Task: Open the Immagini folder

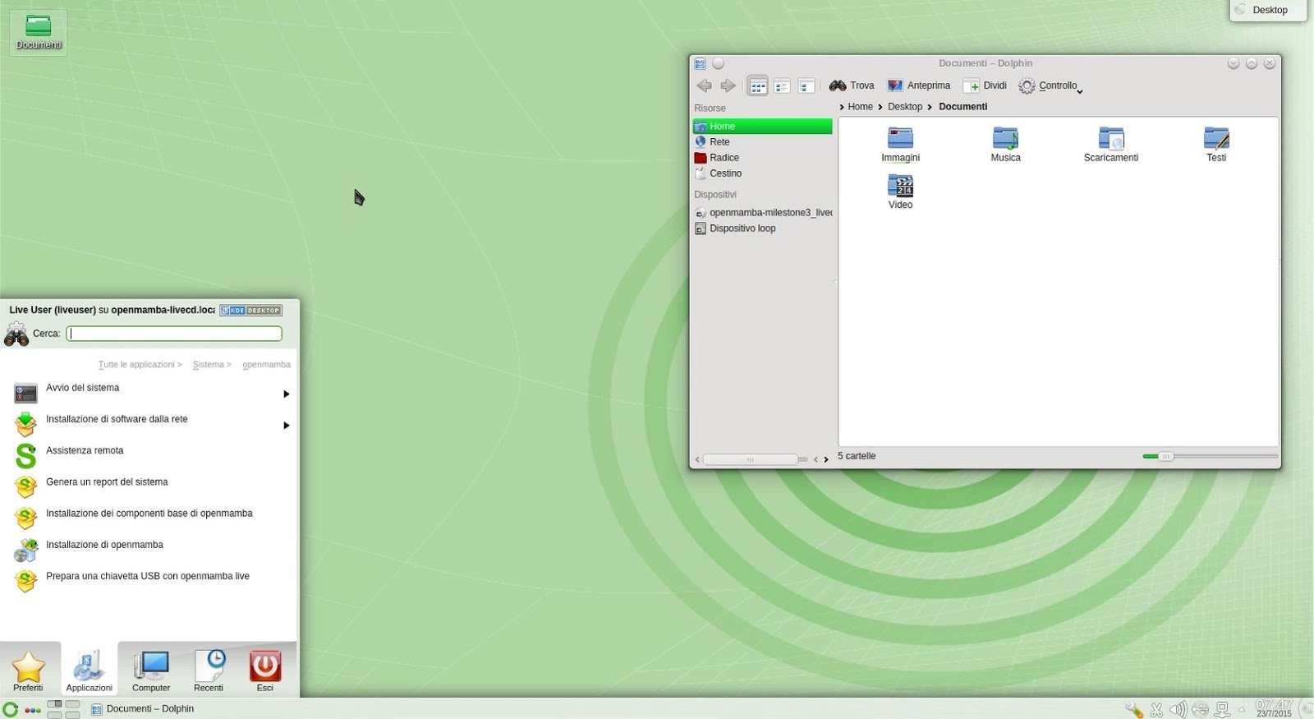Action: click(900, 145)
